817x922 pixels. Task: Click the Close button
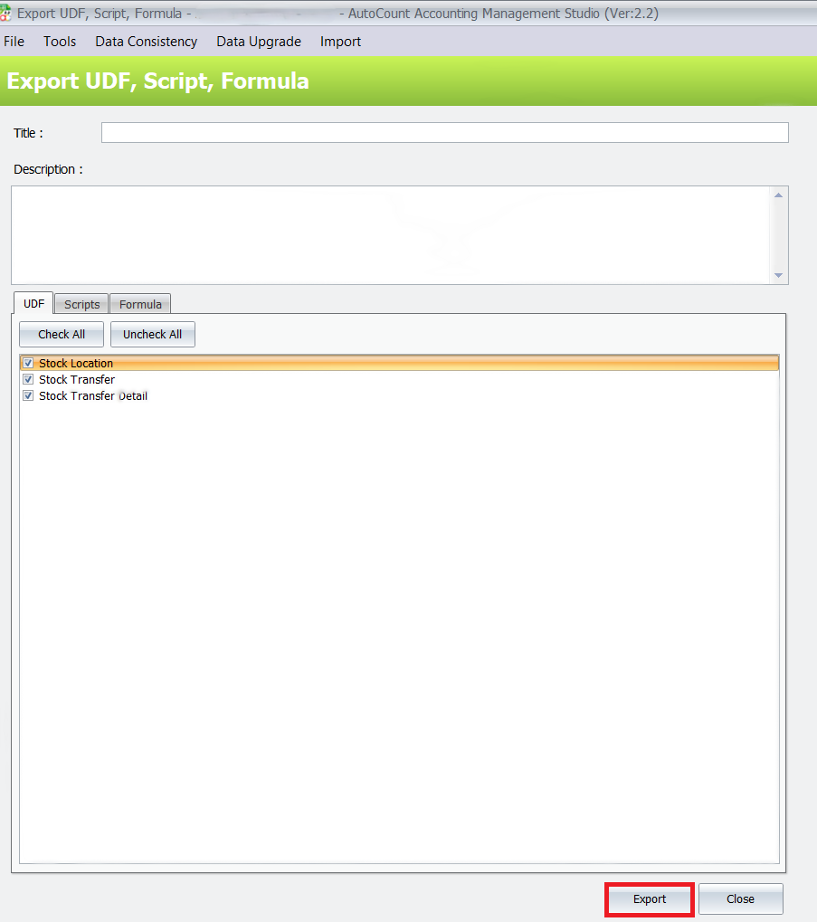point(740,898)
